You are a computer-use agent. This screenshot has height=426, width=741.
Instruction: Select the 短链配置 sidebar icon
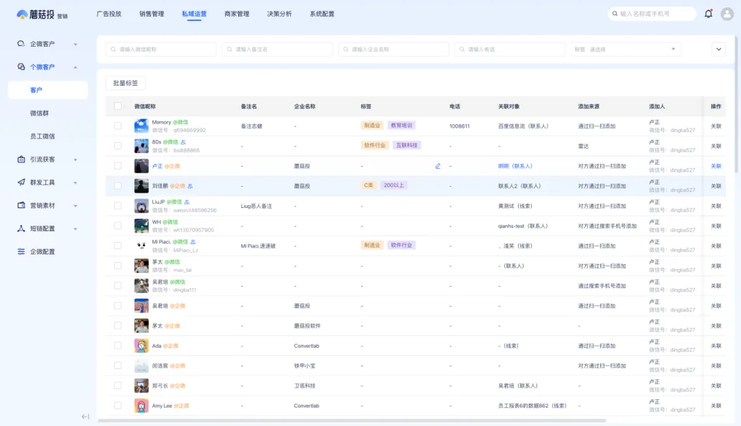click(x=21, y=228)
